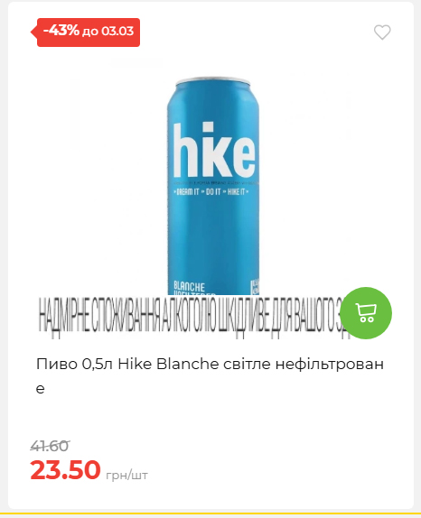Open product title Пиво 0,5л Hike Blanche

pos(210,376)
